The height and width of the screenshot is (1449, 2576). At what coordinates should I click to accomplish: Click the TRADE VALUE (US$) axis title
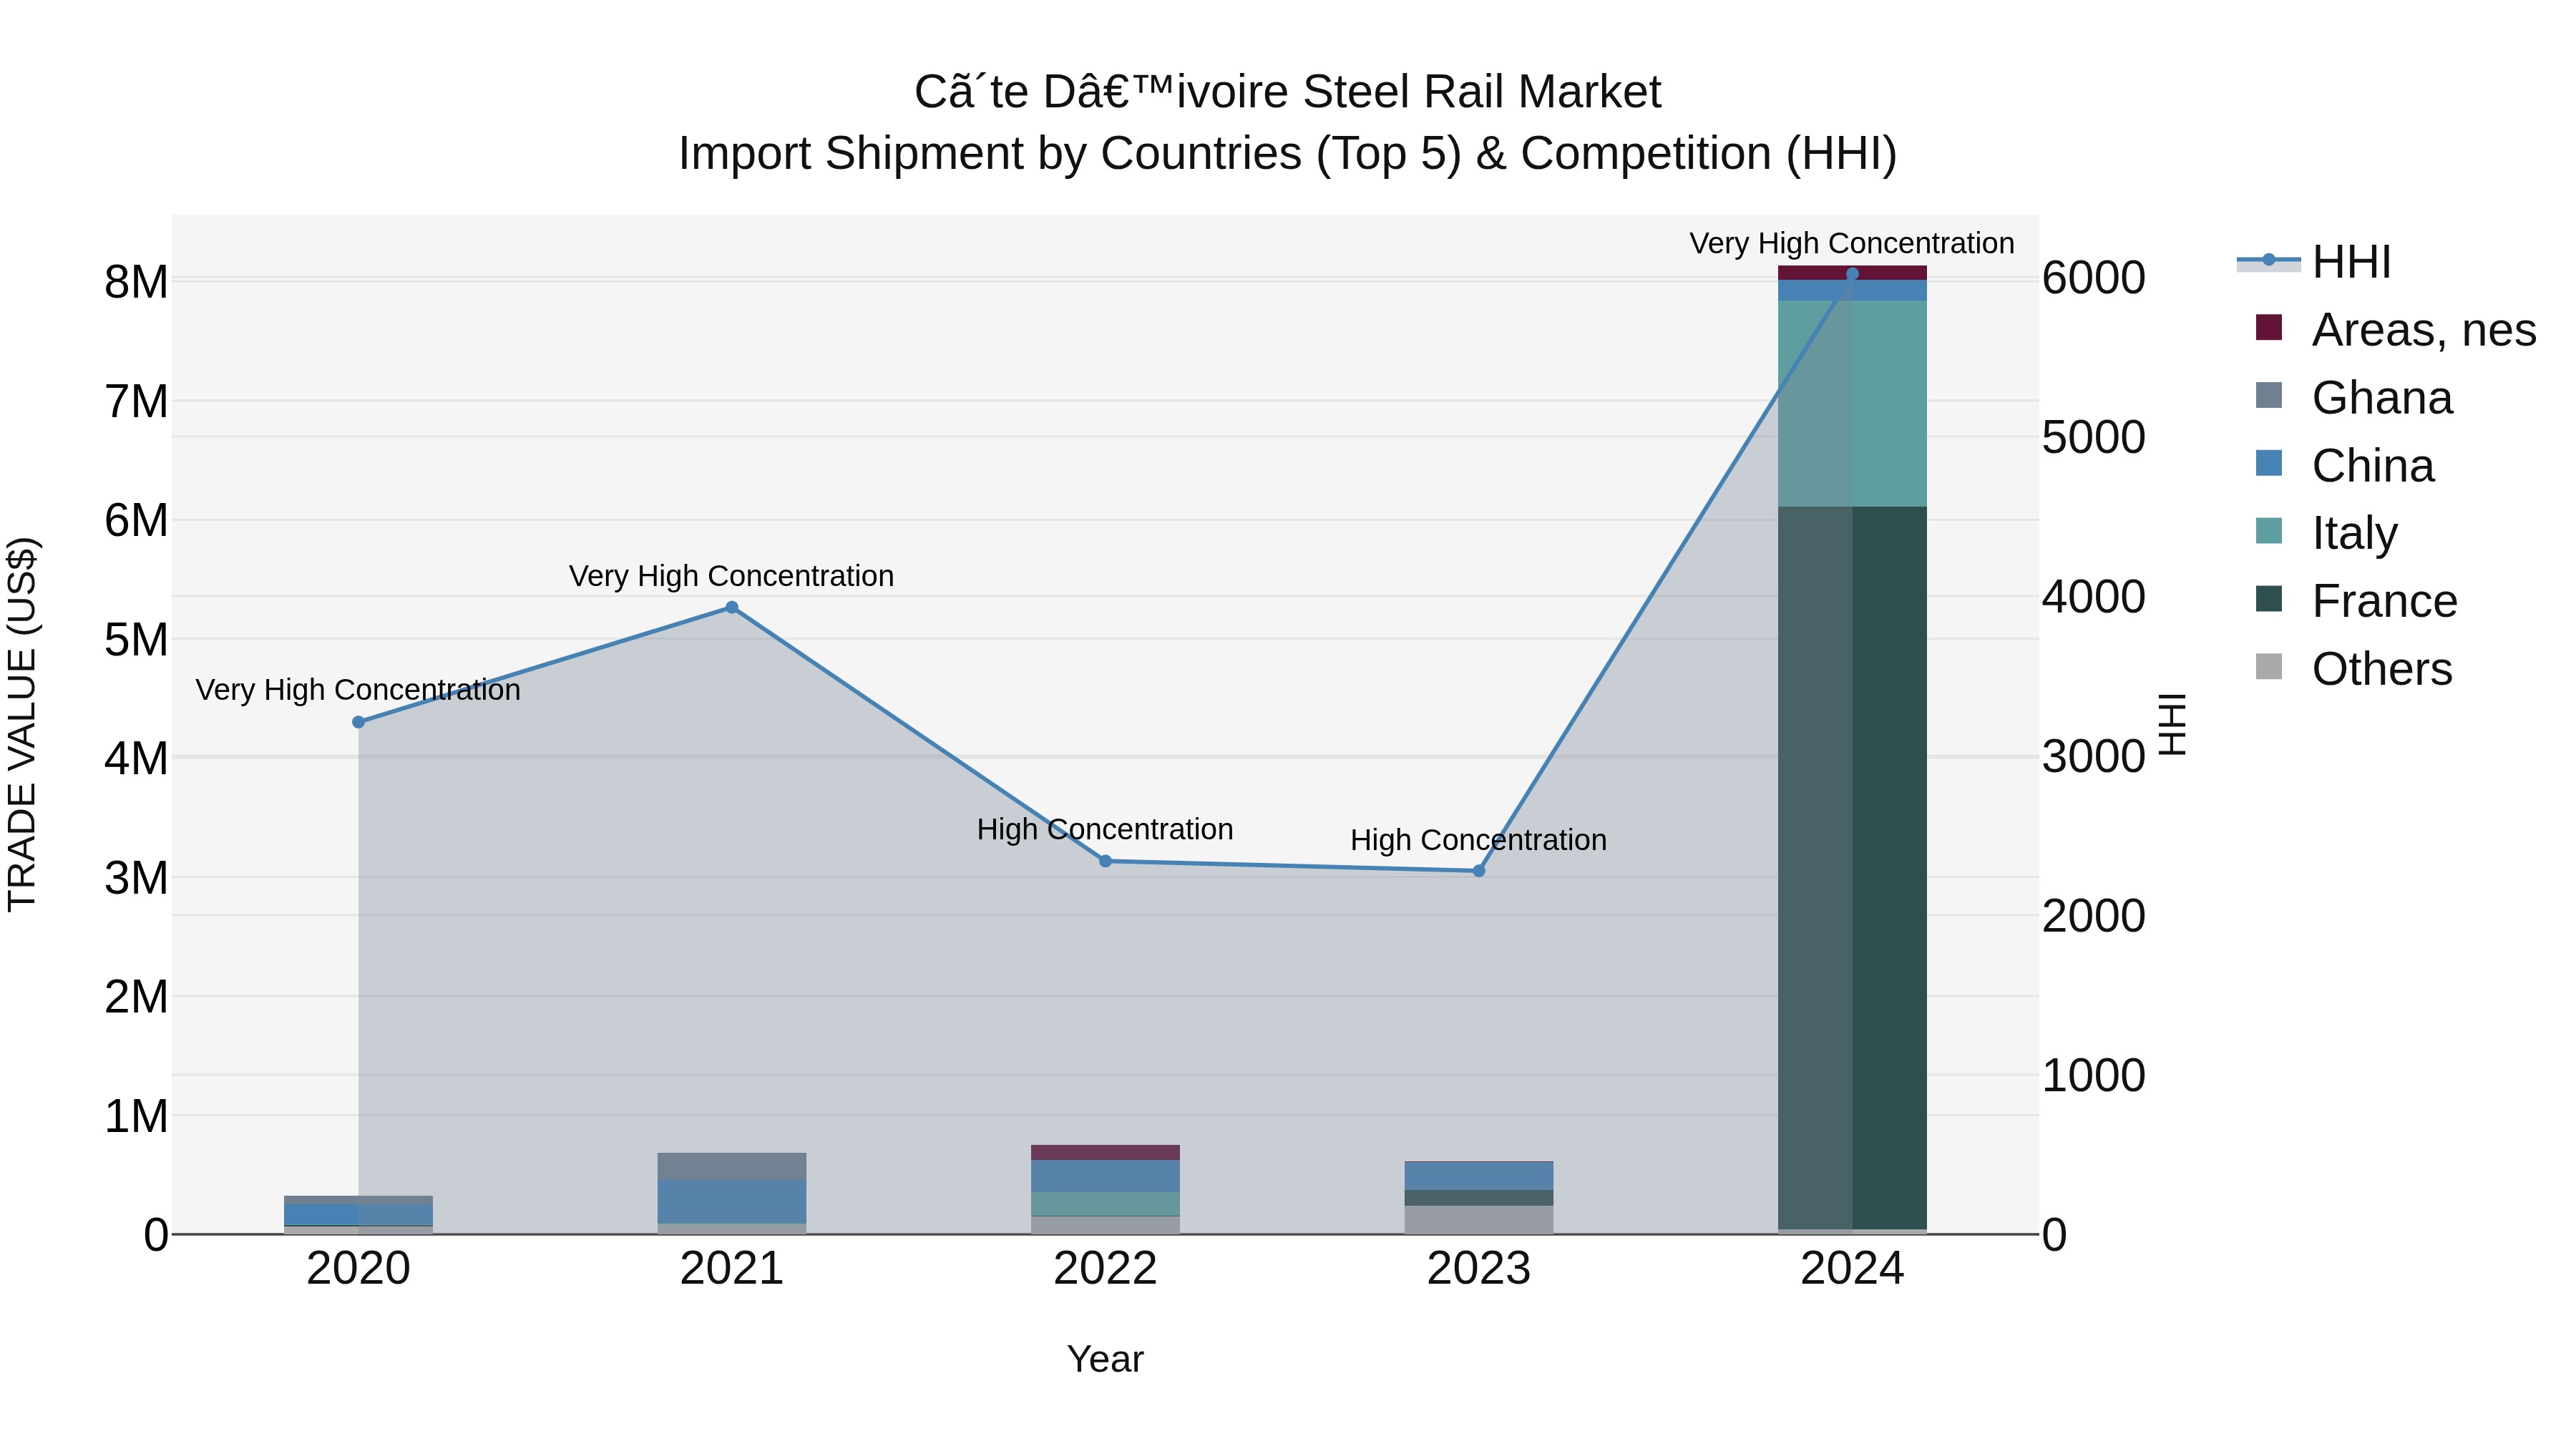(x=22, y=724)
